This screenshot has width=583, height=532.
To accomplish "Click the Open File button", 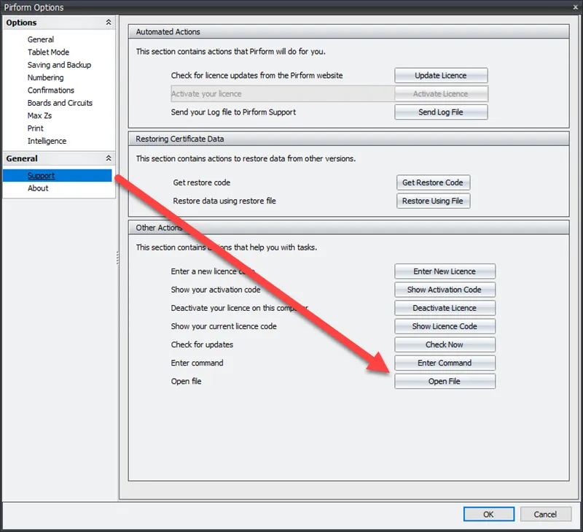I will (445, 381).
